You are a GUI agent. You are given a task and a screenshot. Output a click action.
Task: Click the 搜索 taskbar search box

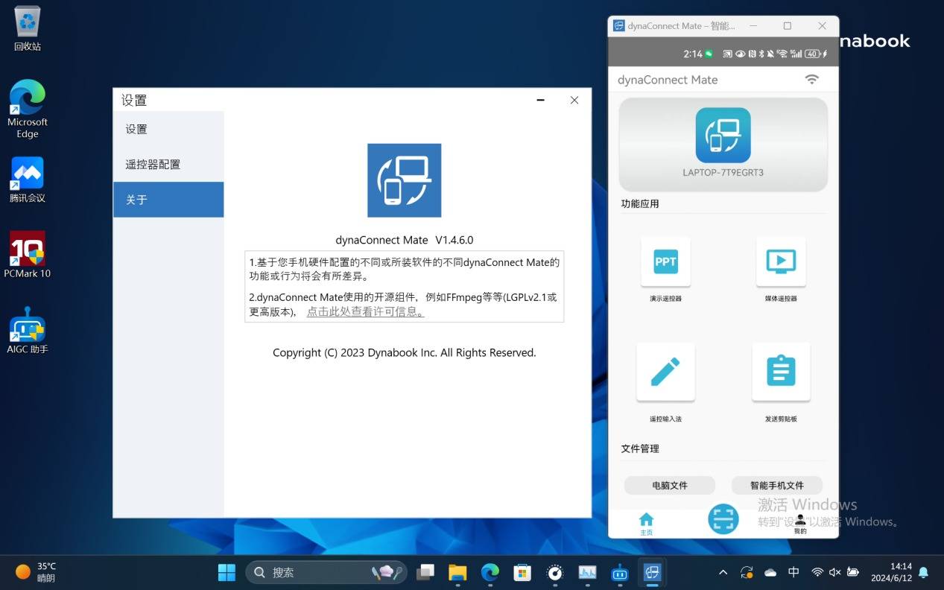pyautogui.click(x=326, y=572)
